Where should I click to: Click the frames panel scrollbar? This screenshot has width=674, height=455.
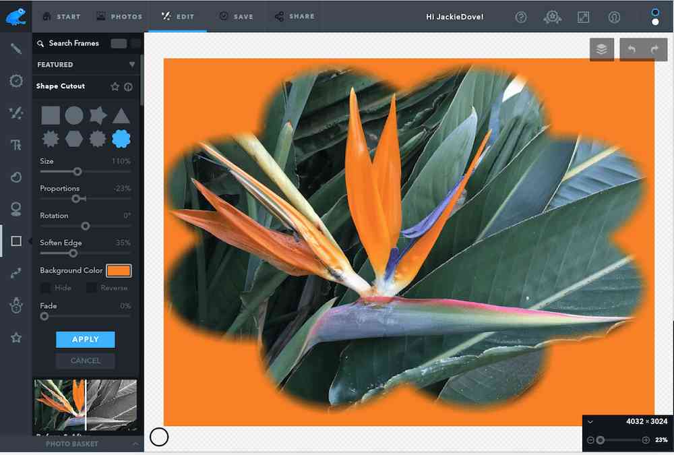142,80
